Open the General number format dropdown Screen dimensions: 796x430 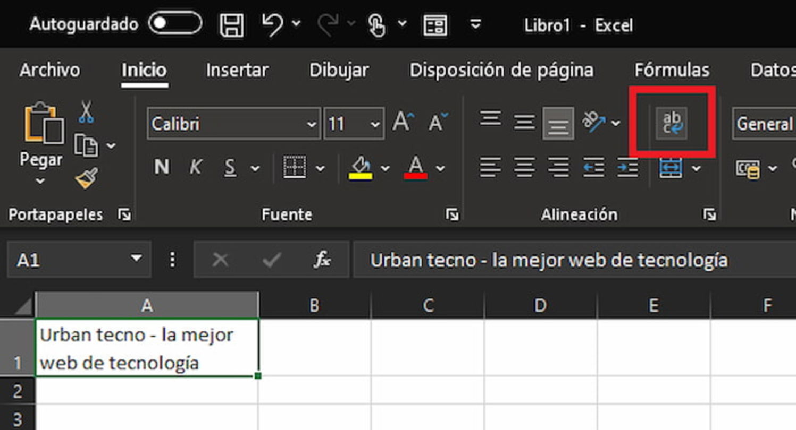pos(764,124)
